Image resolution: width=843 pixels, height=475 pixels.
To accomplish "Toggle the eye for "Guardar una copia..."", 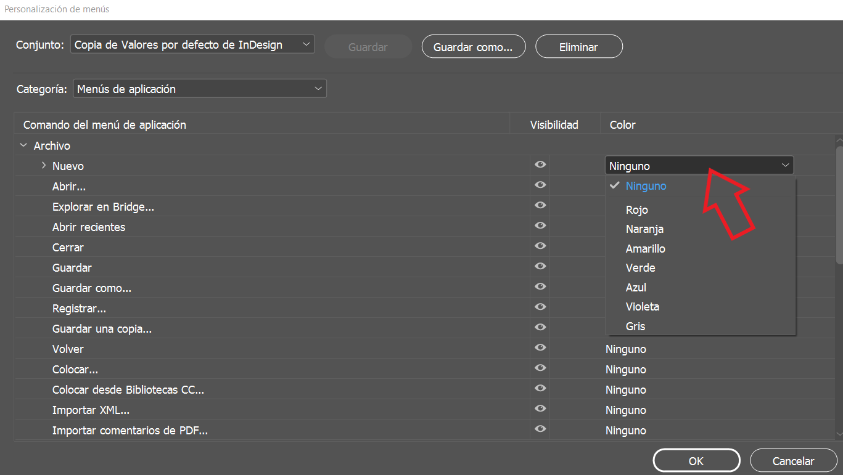I will tap(540, 327).
